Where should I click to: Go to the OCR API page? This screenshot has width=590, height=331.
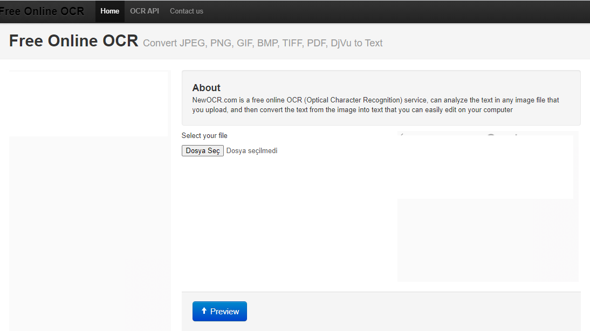[145, 11]
